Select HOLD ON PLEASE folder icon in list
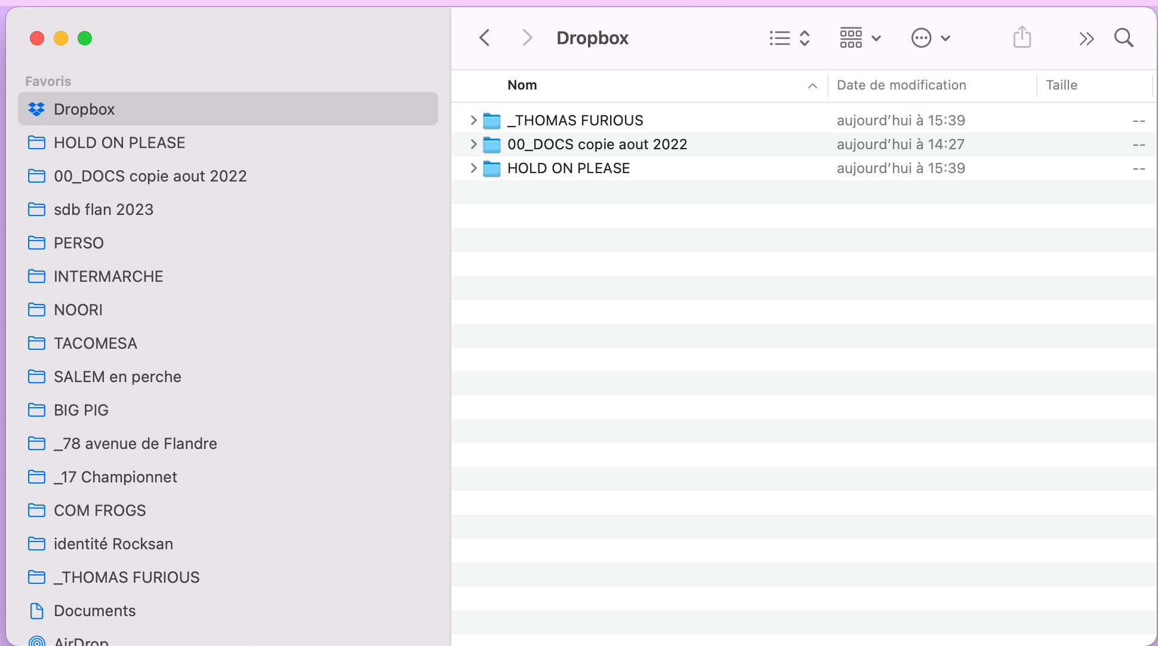Viewport: 1158px width, 646px height. coord(491,168)
